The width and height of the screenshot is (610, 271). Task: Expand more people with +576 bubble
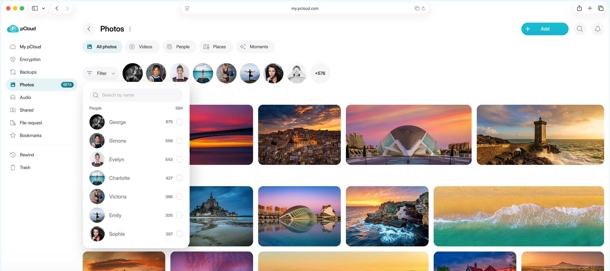(320, 73)
